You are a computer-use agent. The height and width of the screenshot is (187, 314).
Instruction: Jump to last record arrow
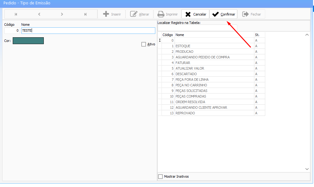pyautogui.click(x=85, y=14)
